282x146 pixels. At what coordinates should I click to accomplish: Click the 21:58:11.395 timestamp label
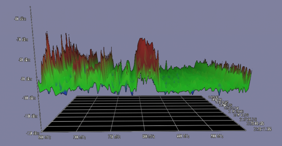[x=262, y=129]
